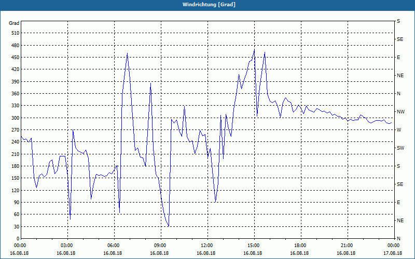Viewport: 415px width, 259px height.
Task: Select the 03:00 time axis label
Action: 68,246
